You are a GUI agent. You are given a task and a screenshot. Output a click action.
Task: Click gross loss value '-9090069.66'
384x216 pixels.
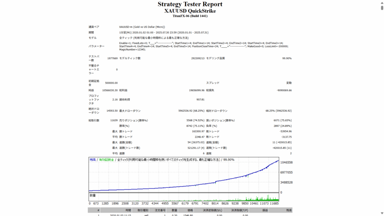284,90
